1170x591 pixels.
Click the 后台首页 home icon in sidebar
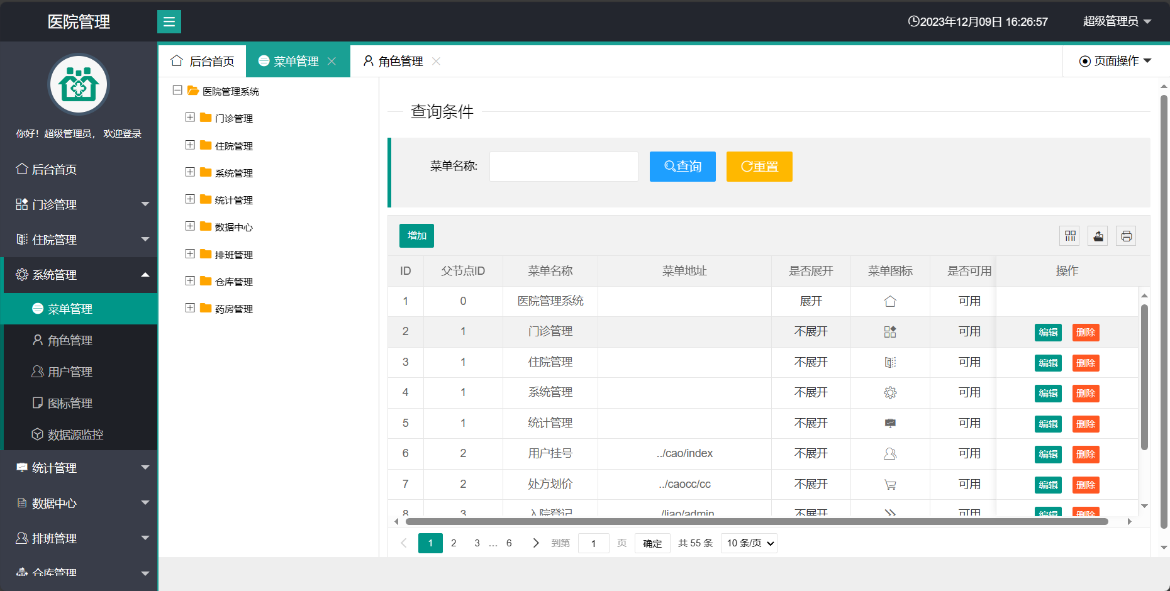point(22,168)
